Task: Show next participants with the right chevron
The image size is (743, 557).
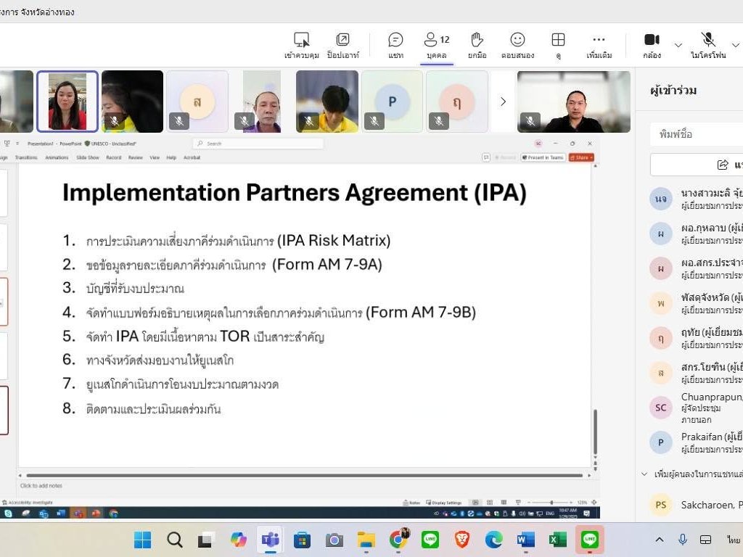Action: pos(504,102)
